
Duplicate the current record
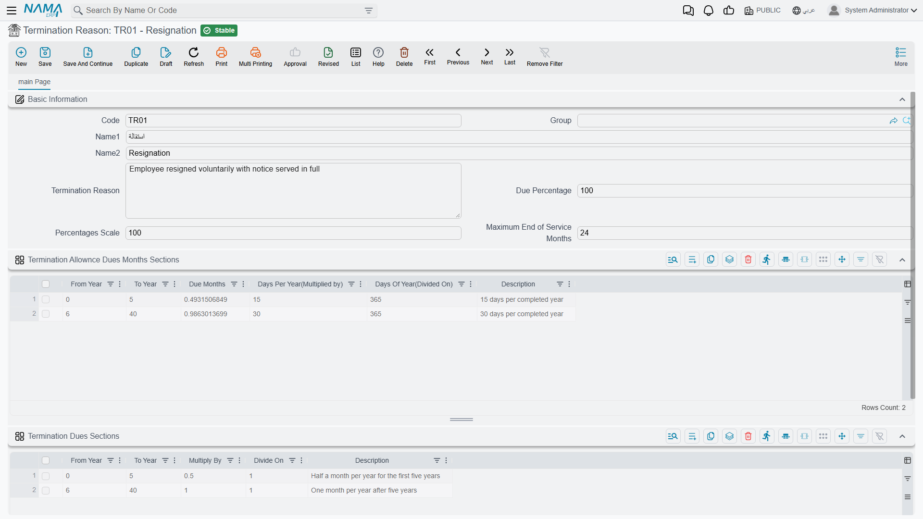pyautogui.click(x=136, y=57)
